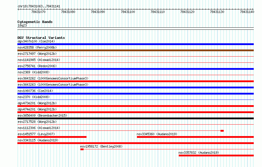Click ruler position 78431130
Screen dimensions: 262x167
(x=217, y=12)
